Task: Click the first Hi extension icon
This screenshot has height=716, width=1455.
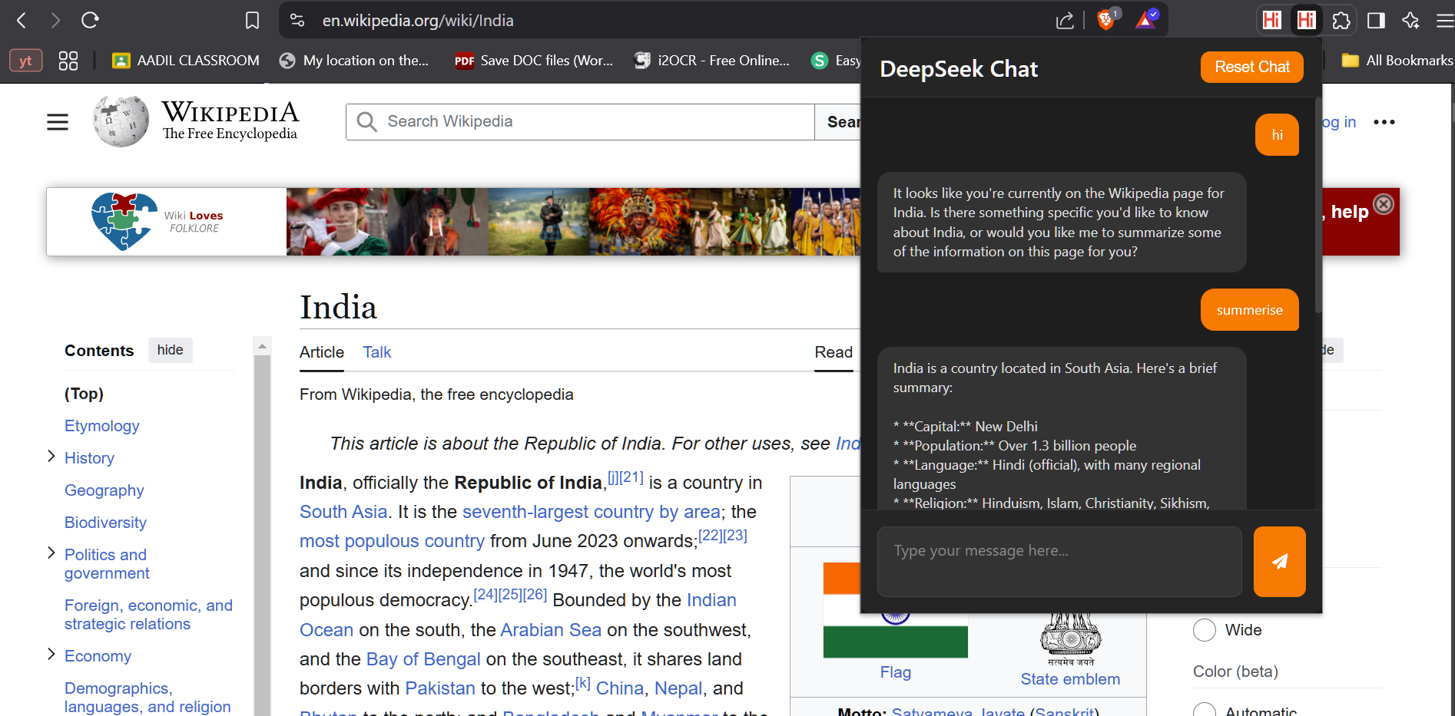Action: [1272, 20]
